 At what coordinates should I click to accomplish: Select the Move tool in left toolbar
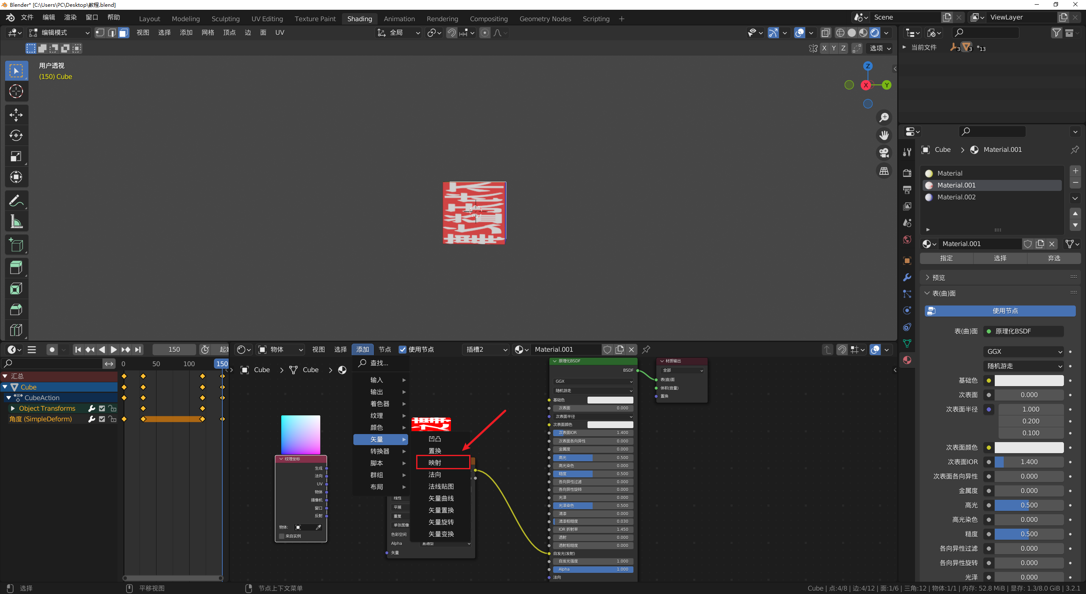click(16, 115)
